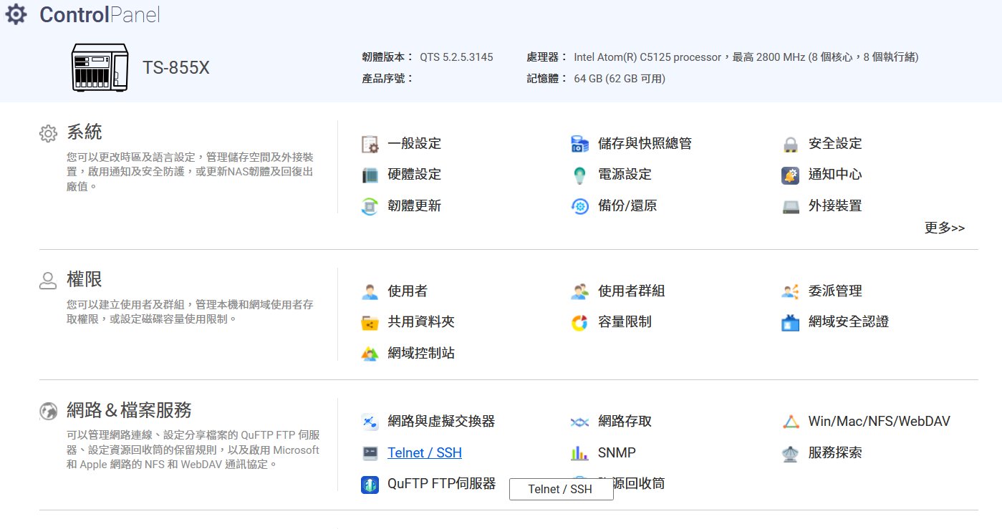
Task: Click the SNMP bar chart icon
Action: pos(579,453)
